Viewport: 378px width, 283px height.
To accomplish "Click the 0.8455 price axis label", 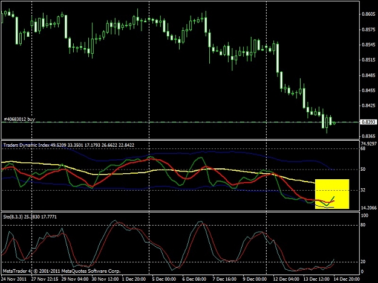I will [x=369, y=91].
